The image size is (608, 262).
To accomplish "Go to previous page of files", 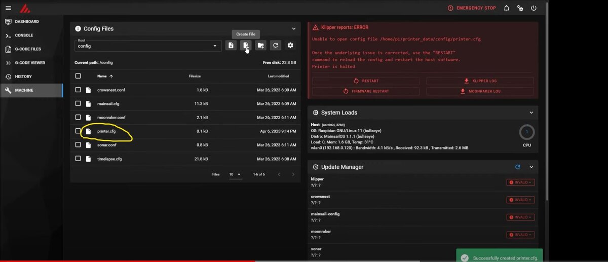I will [x=279, y=174].
